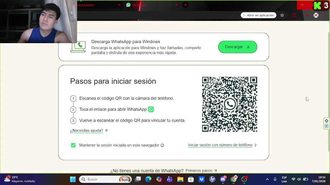This screenshot has height=185, width=330.
Task: Bookmark this page with the star icon
Action: (282, 15)
